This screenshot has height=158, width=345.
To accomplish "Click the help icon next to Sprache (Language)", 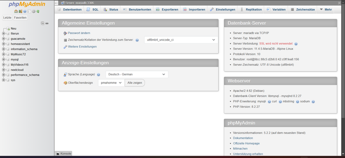I will (x=98, y=75).
